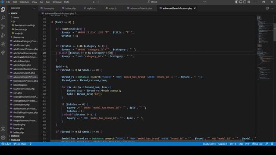Open the Selection menu
Screen dimensions: 276x155
(x=24, y=2)
